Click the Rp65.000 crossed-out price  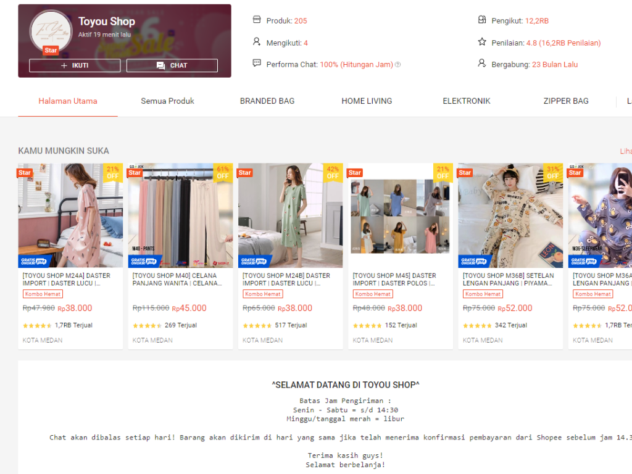coord(259,309)
